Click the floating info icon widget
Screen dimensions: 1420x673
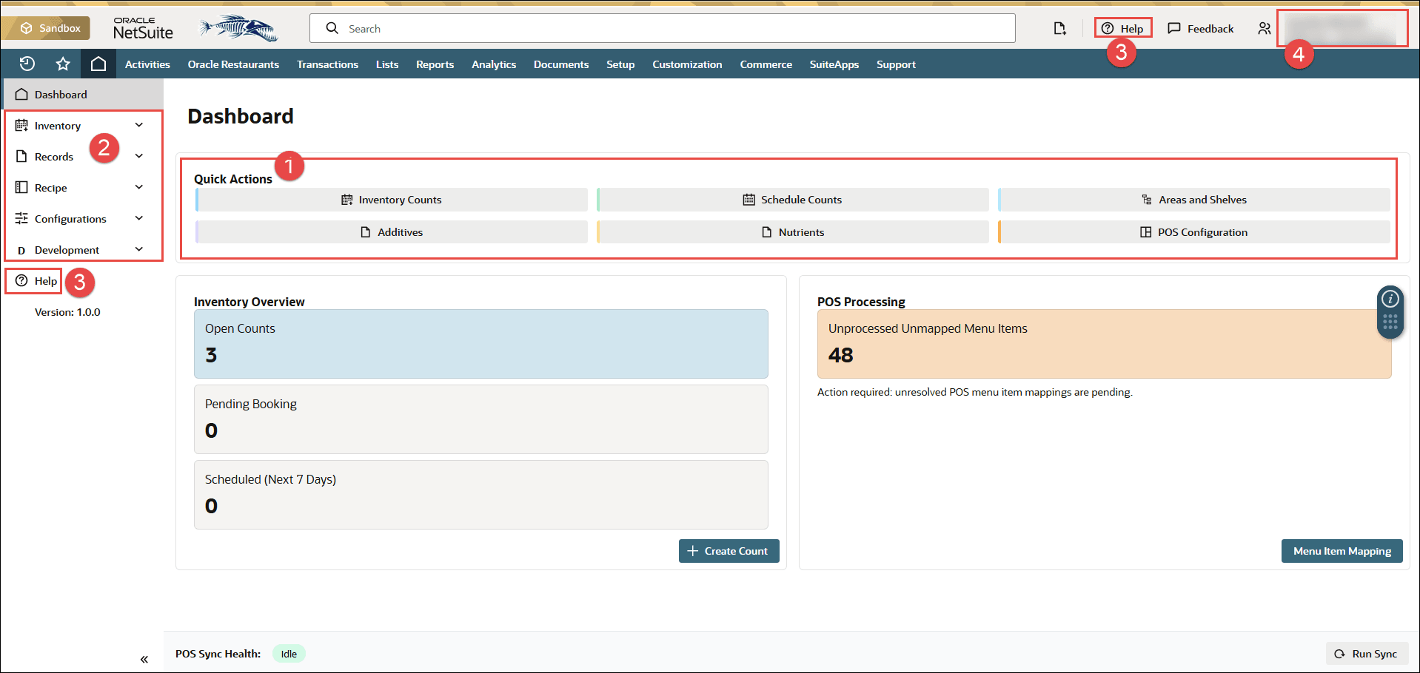pos(1390,299)
